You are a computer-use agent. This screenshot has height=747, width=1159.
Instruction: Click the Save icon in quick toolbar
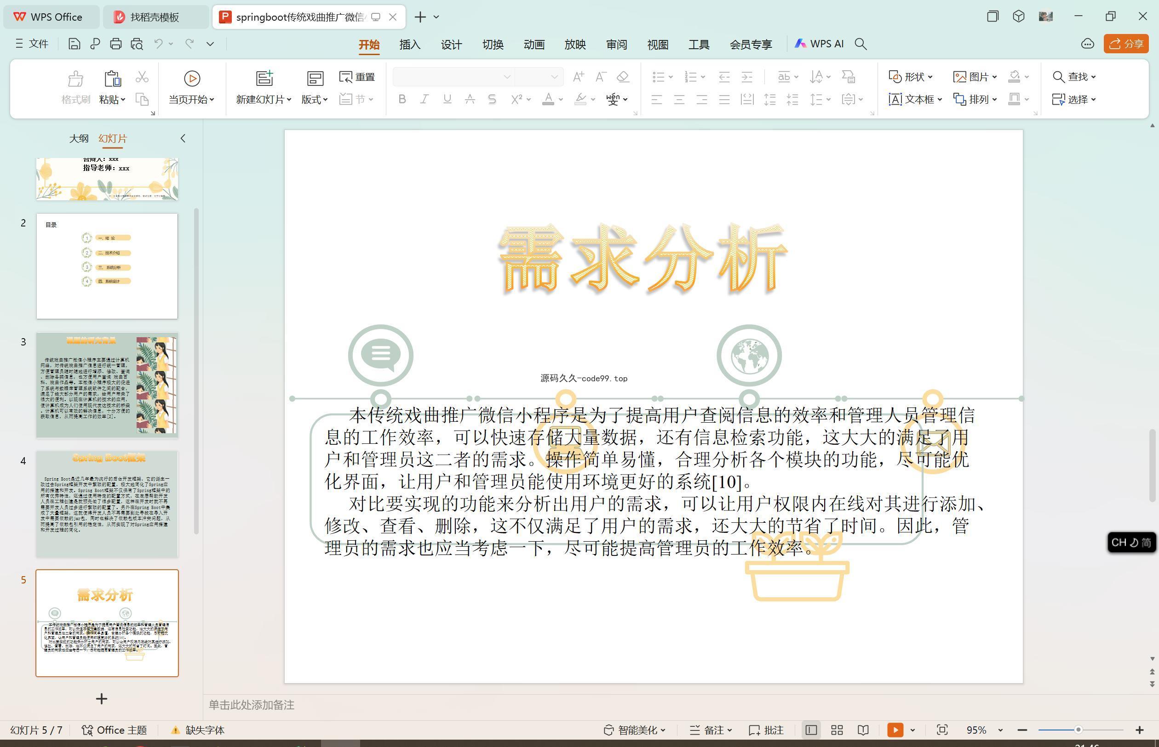click(x=74, y=44)
